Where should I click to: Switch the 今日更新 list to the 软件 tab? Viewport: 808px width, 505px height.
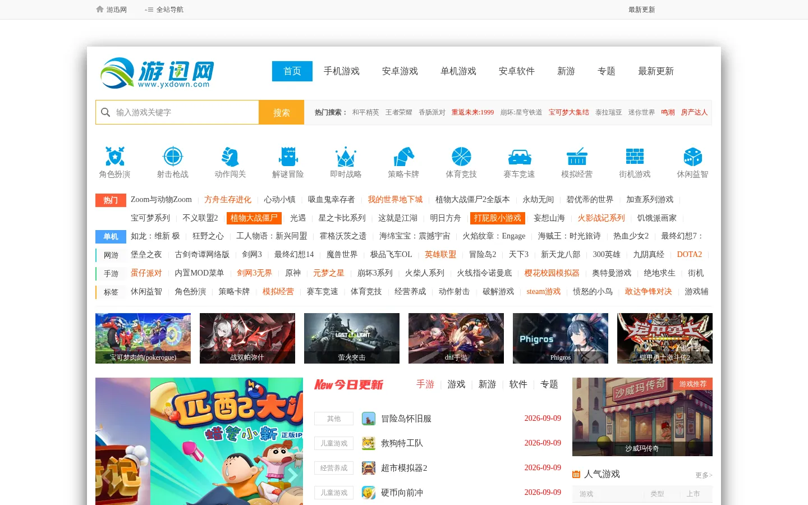pyautogui.click(x=518, y=384)
